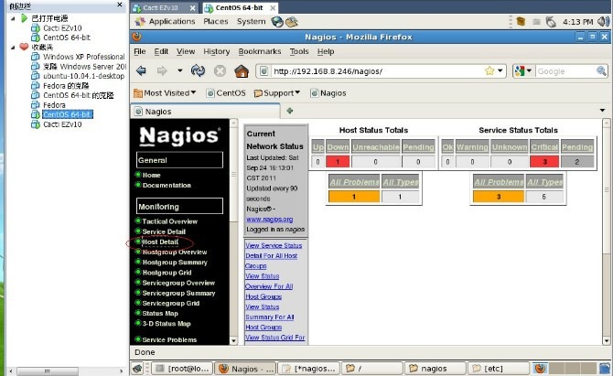Click the etc folder taskbar button
Screen dimensions: 613x376
(x=499, y=368)
